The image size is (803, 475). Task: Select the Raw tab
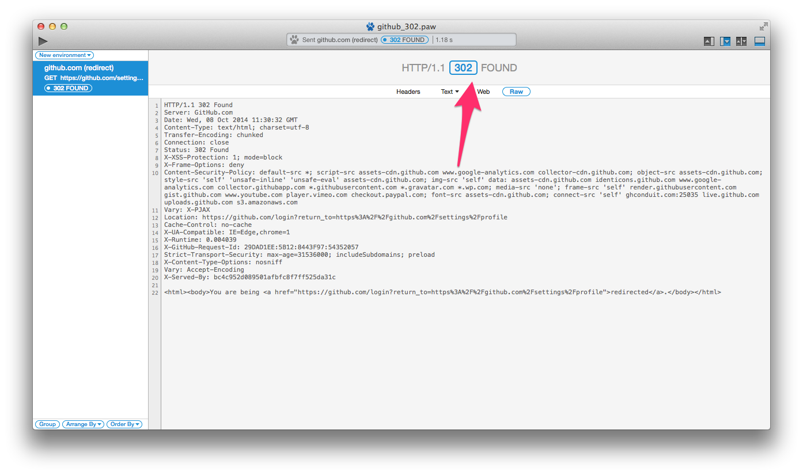(x=516, y=92)
